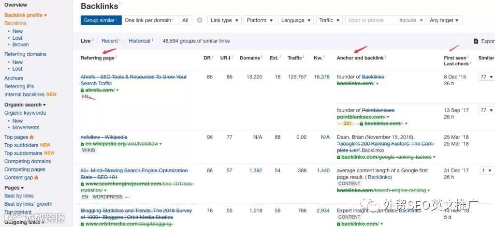The image size is (495, 227).
Task: Open the backlinks settings gear
Action: pyautogui.click(x=200, y=20)
